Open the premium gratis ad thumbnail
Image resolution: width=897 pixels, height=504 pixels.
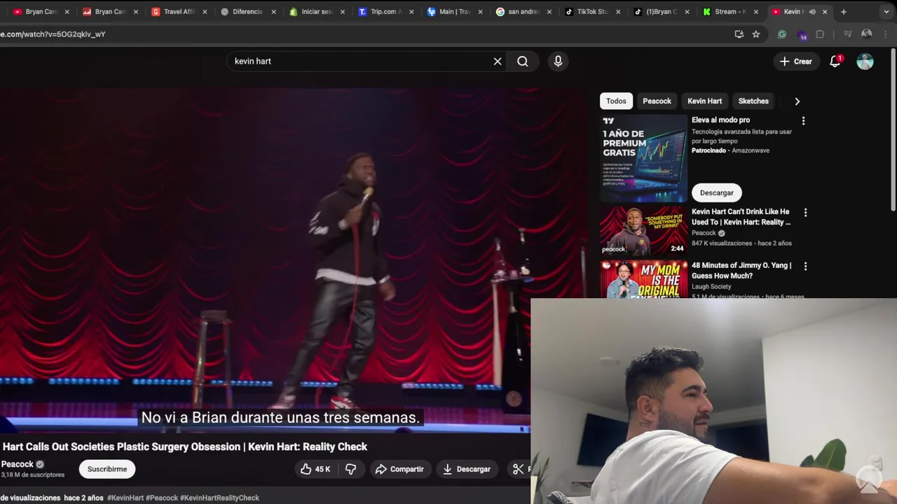point(643,159)
